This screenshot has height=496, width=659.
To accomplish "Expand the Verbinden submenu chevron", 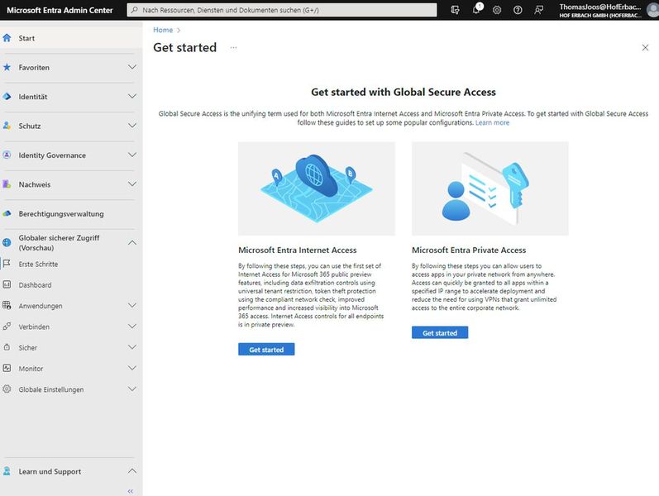I will point(132,327).
